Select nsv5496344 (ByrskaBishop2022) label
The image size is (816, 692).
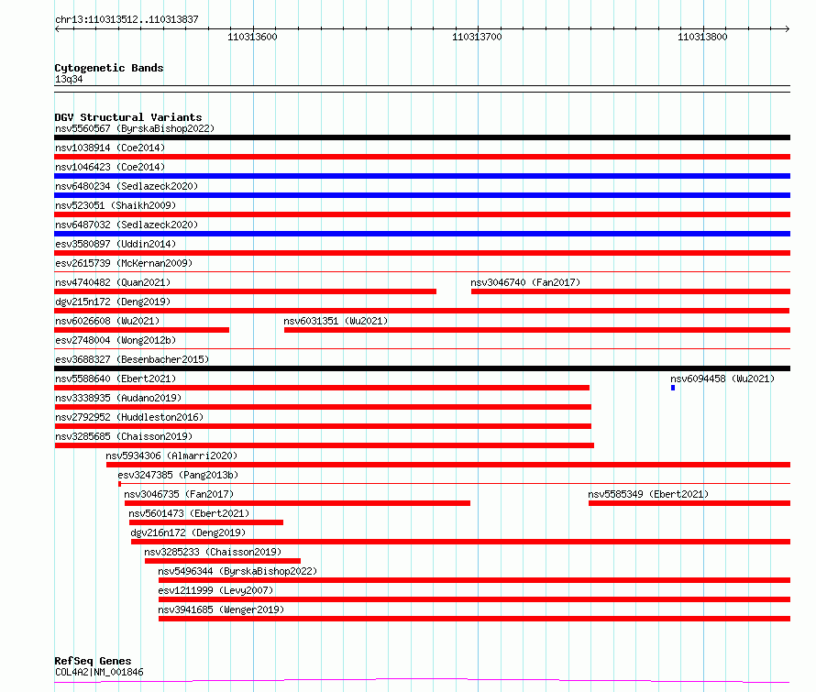pyautogui.click(x=237, y=571)
